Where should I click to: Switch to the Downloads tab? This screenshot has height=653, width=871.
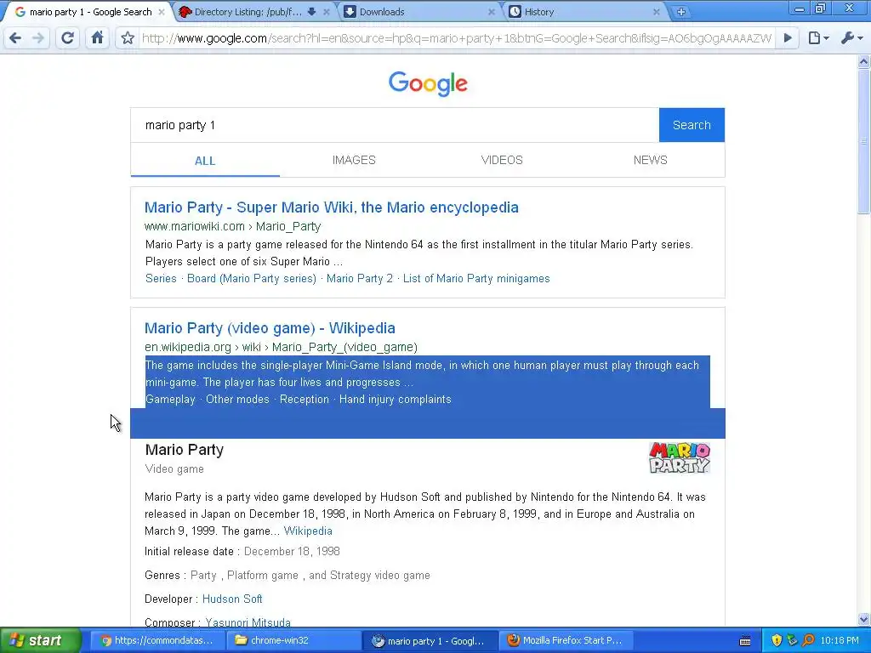tap(417, 12)
